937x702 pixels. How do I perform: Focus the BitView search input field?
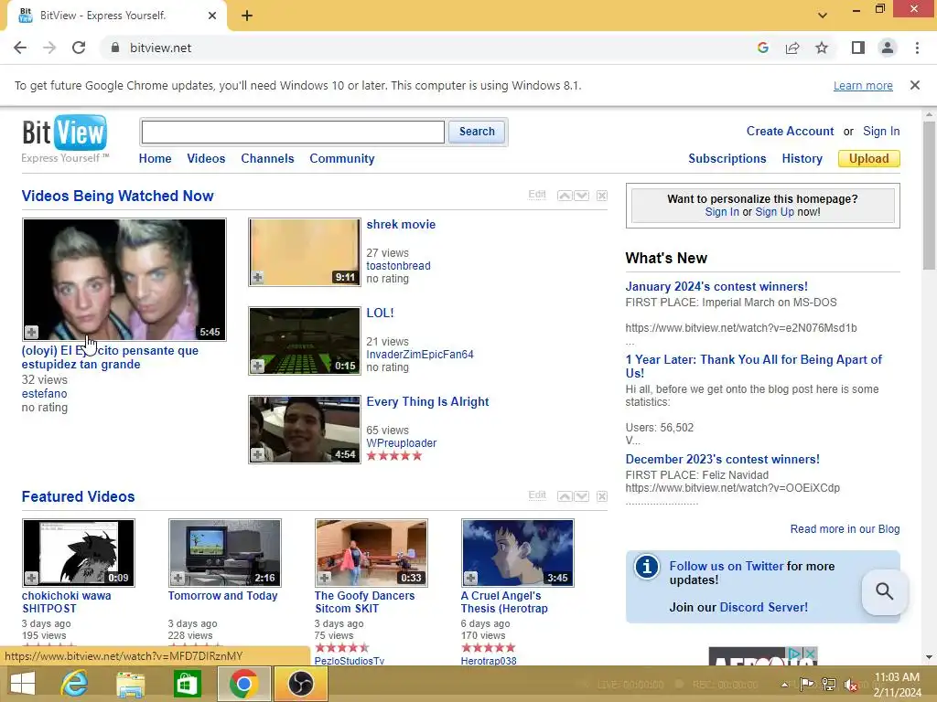pyautogui.click(x=293, y=132)
